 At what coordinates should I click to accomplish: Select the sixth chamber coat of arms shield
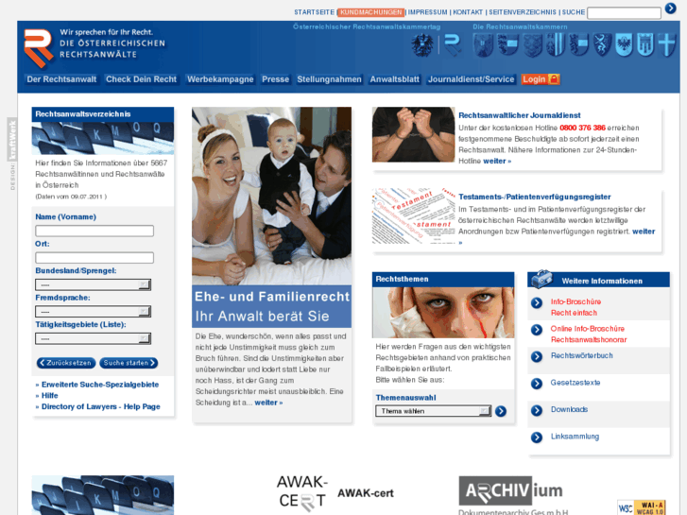[x=603, y=45]
